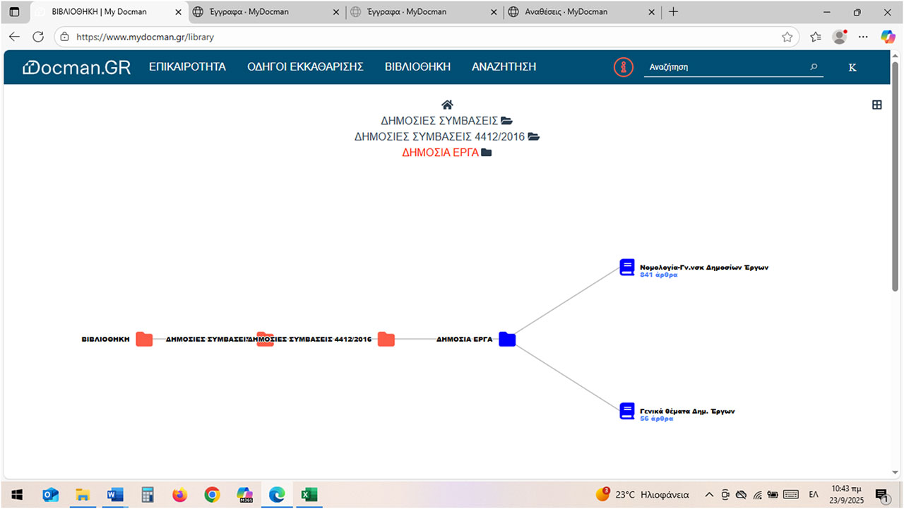
Task: Switch to the Αναθέσεις - MyDocman tab
Action: point(566,12)
